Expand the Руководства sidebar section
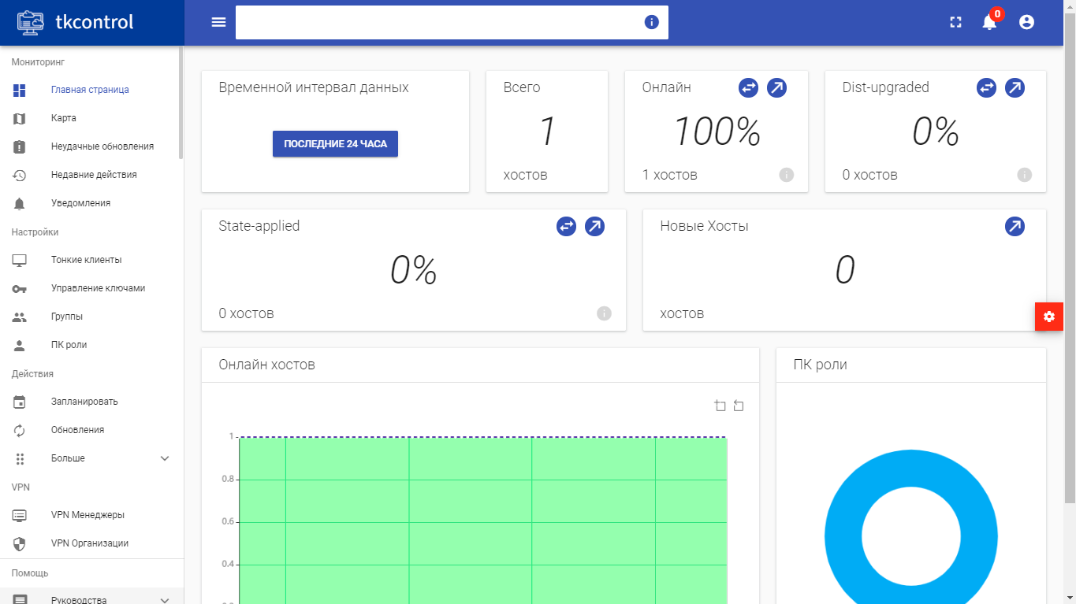The height and width of the screenshot is (604, 1076). tap(165, 599)
